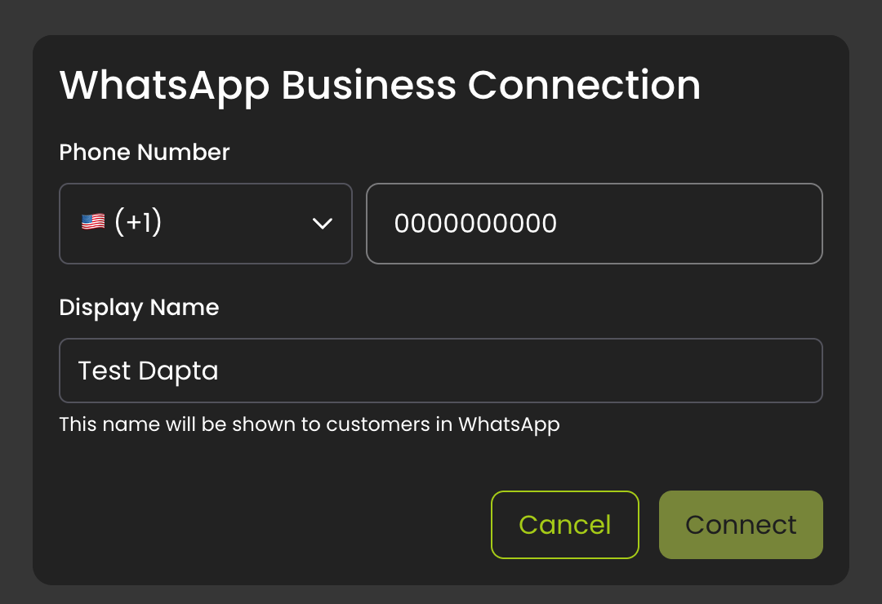Click the US flag icon

tap(92, 221)
